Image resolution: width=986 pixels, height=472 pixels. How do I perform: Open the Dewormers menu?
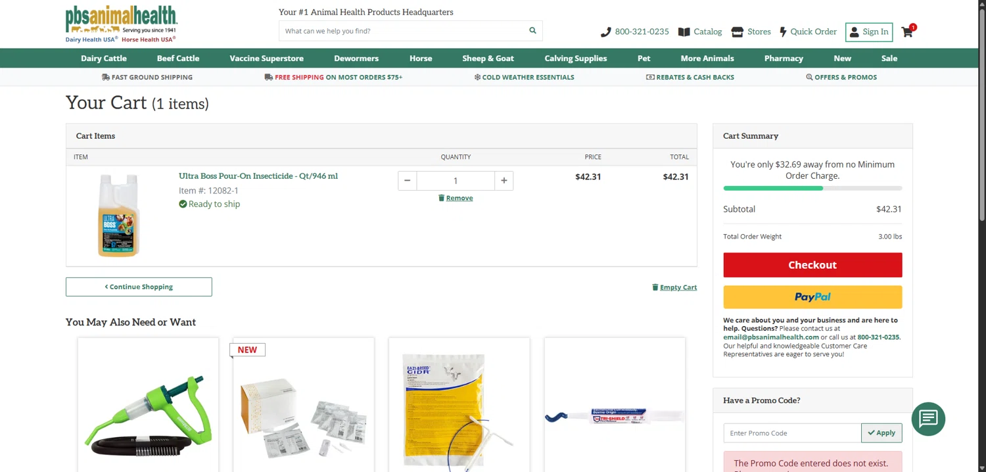356,58
